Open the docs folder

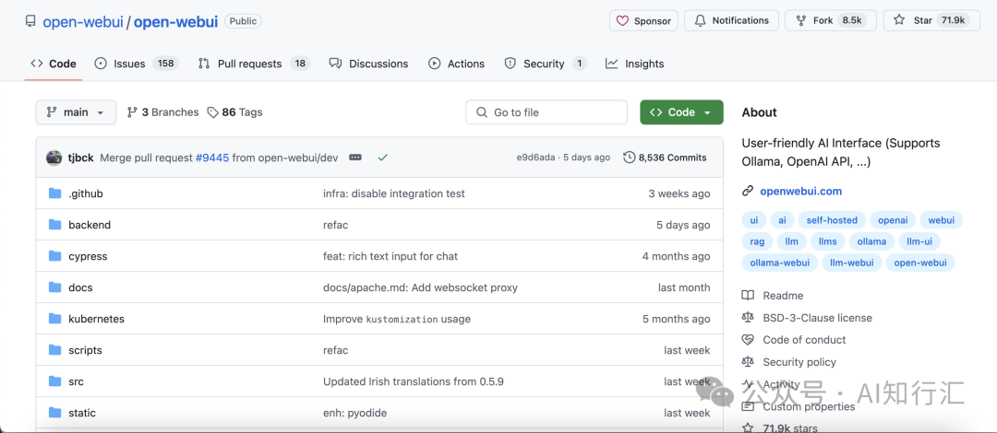pyautogui.click(x=80, y=287)
